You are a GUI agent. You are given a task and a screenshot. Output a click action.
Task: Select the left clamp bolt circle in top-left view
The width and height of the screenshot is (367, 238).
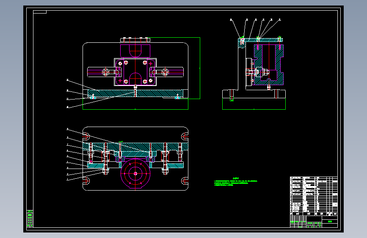(x=105, y=72)
